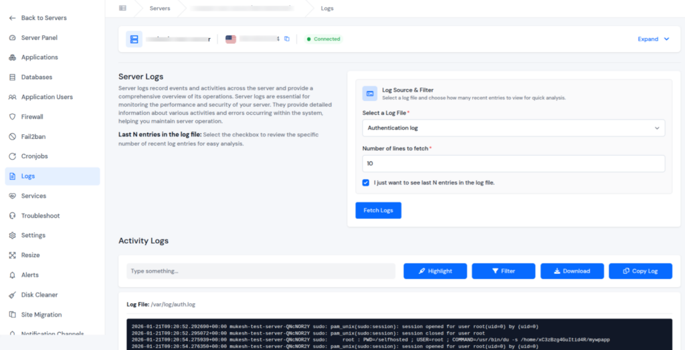Click the Application Users people icon
Viewport: 685px width, 350px height.
pos(12,98)
